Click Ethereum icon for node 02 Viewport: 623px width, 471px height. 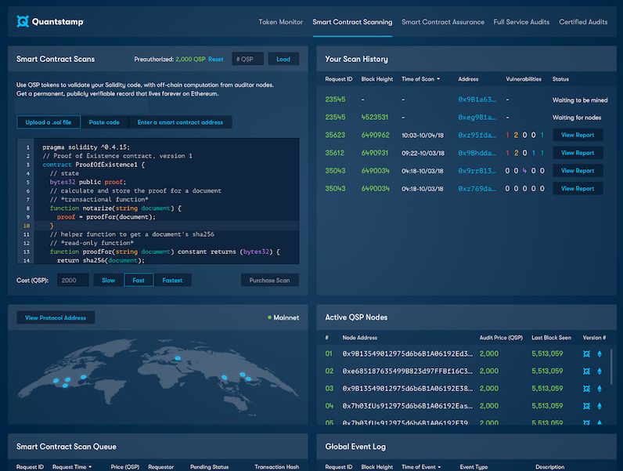pyautogui.click(x=600, y=371)
